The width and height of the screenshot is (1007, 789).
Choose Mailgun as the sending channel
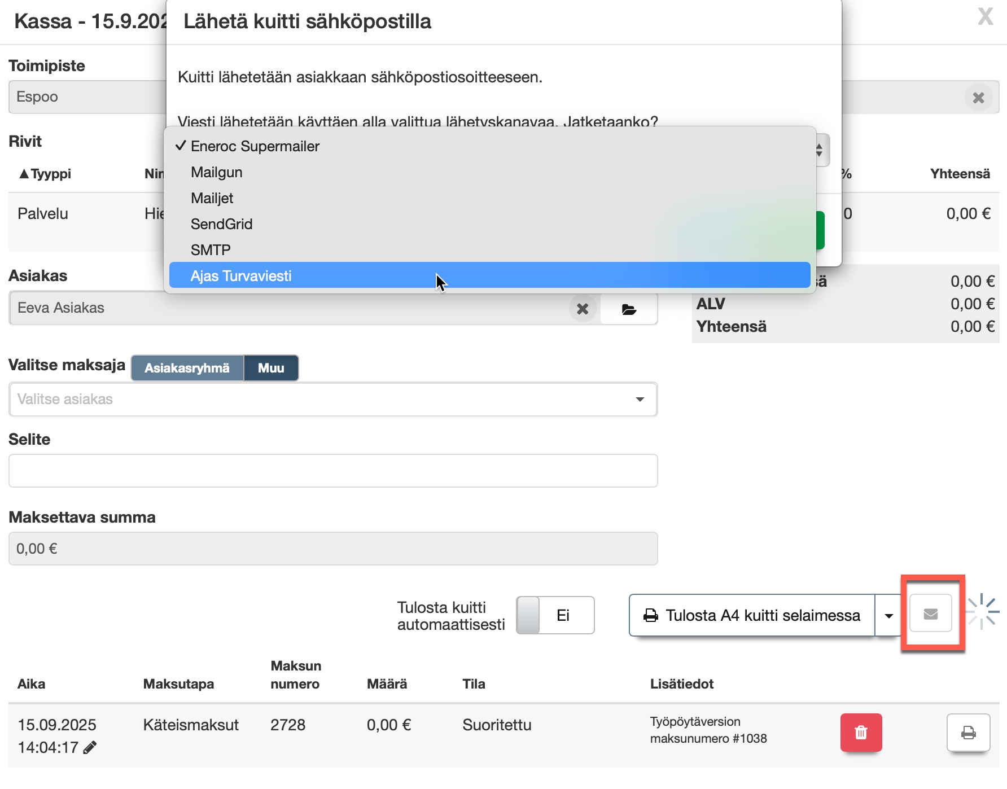pos(217,172)
